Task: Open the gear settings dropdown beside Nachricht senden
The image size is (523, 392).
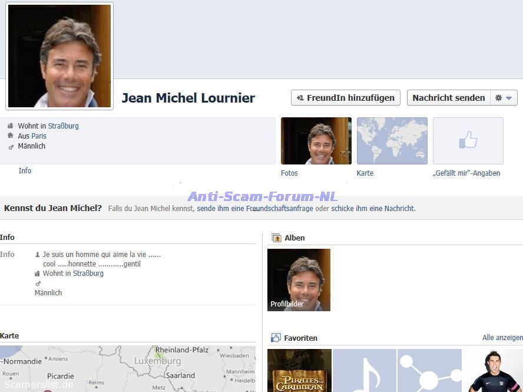Action: (504, 98)
